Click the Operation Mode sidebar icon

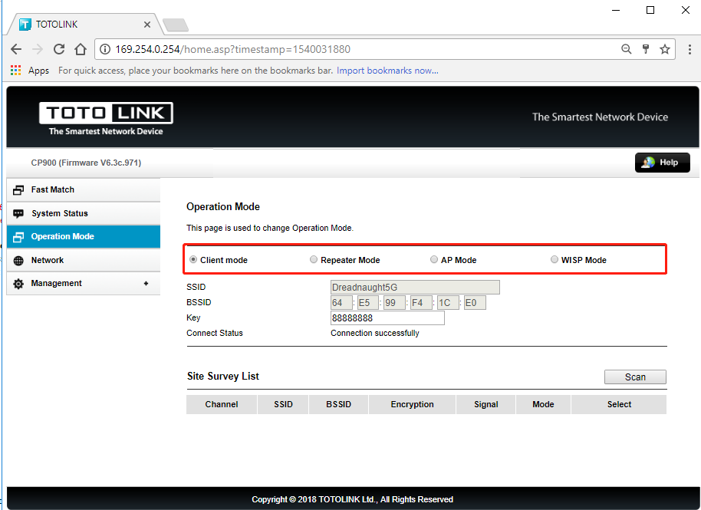[x=18, y=237]
